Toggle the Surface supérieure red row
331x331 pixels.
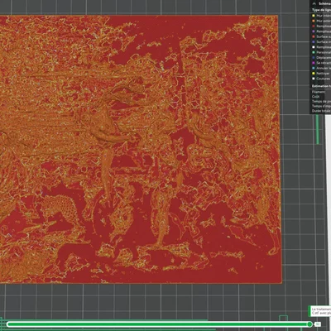coord(321,36)
